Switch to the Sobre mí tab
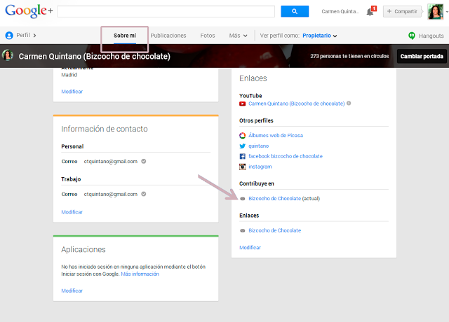 (125, 36)
